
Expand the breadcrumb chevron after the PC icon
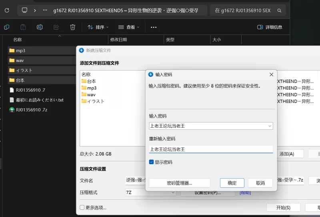tap(35, 10)
